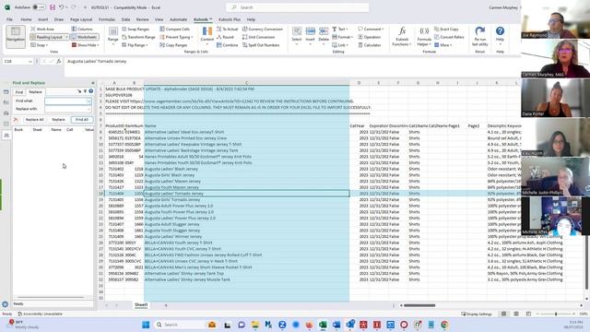Click the Operation tool

(370, 37)
